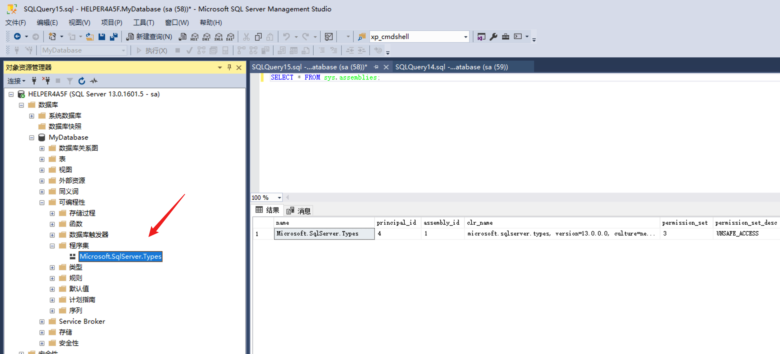Click the MDX query icon
The height and width of the screenshot is (354, 780).
(194, 37)
